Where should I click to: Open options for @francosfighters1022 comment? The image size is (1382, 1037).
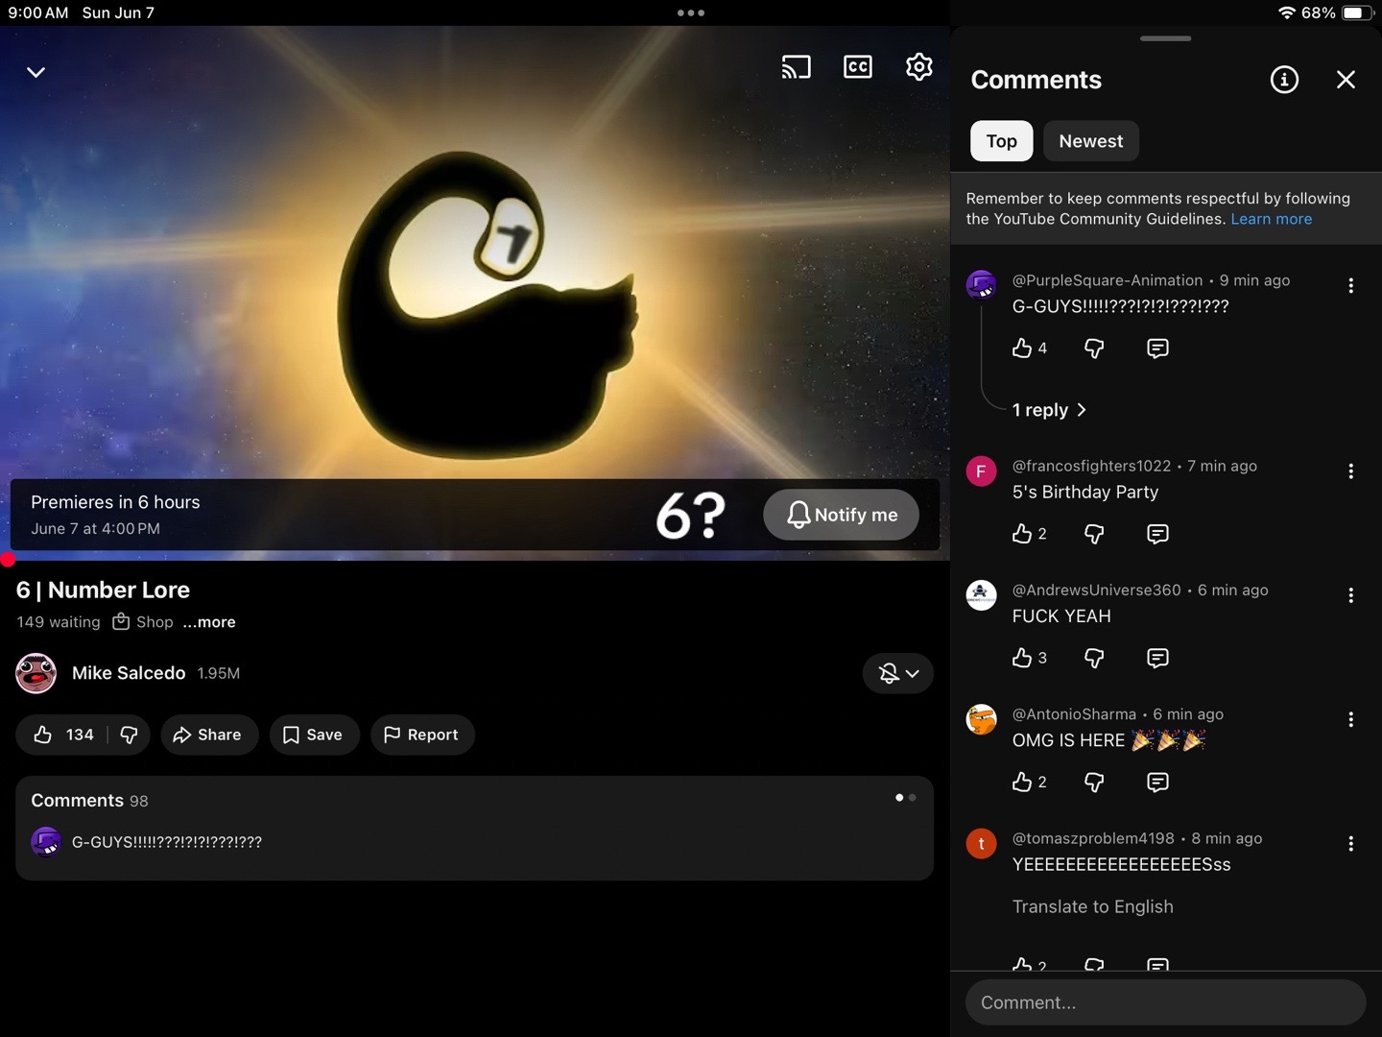click(1350, 471)
